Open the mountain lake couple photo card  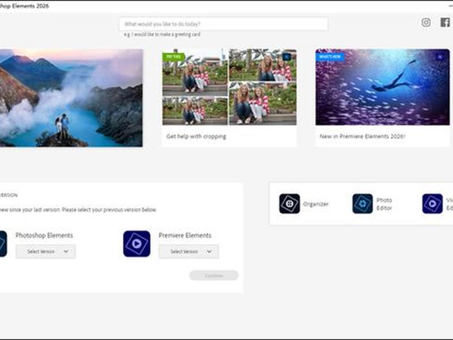pos(71,98)
